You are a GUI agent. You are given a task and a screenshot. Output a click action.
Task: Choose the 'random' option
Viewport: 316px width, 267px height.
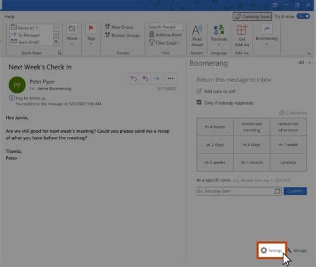pyautogui.click(x=288, y=162)
